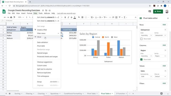This screenshot has height=96, width=171.
Task: Click the Move to folder icon
Action: tap(46, 10)
